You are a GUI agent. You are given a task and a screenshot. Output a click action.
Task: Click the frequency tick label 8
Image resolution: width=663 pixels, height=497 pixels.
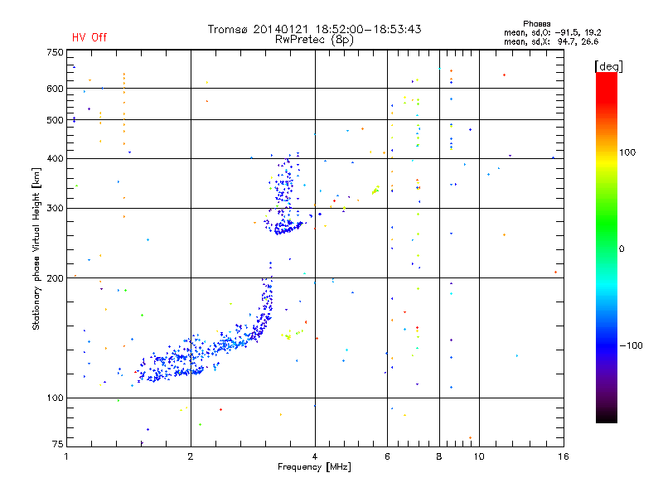coord(439,456)
